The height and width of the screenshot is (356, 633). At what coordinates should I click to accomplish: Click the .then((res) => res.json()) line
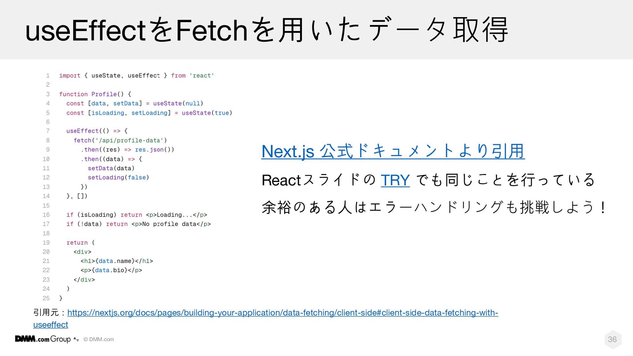click(x=128, y=150)
